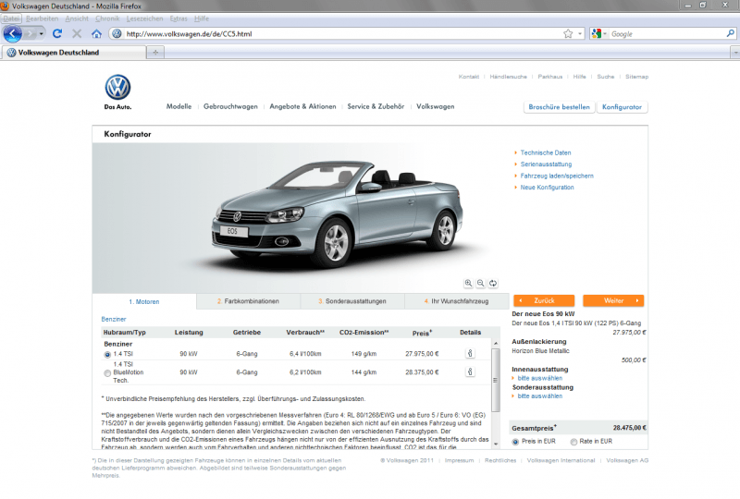Click the Konfigurator button

622,107
